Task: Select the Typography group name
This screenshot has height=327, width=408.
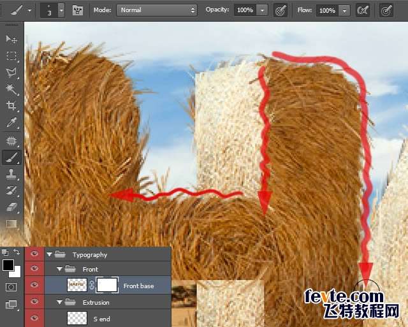Action: tap(90, 255)
